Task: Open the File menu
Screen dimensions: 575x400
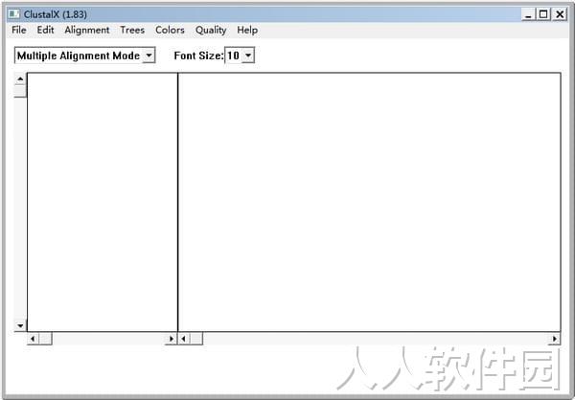Action: 19,30
